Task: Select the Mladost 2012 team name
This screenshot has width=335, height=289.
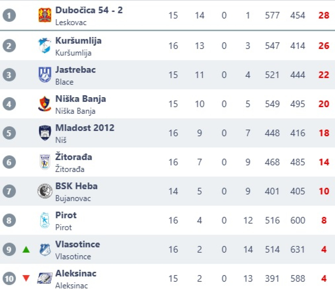Action: point(85,128)
